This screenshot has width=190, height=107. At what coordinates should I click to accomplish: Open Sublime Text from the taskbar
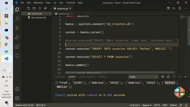tap(6, 16)
